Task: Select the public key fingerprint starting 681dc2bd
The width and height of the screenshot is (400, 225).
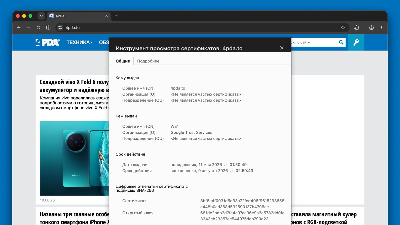Action: [242, 216]
